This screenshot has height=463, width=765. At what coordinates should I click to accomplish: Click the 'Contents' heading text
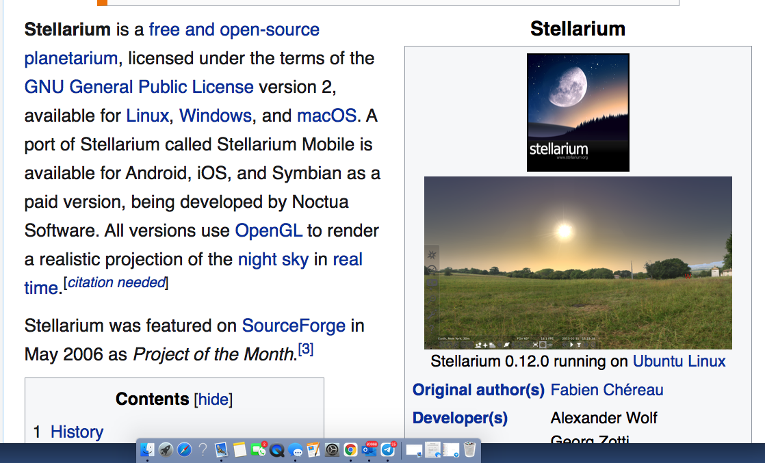click(152, 399)
